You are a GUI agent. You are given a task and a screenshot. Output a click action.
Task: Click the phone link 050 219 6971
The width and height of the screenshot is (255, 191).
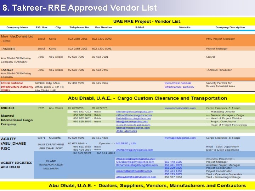coord(173,174)
